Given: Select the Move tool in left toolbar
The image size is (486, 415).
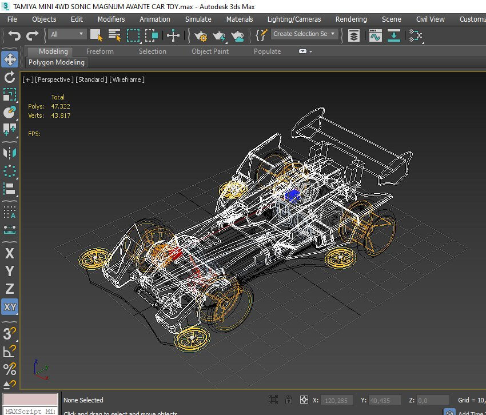Looking at the screenshot, I should (10, 59).
